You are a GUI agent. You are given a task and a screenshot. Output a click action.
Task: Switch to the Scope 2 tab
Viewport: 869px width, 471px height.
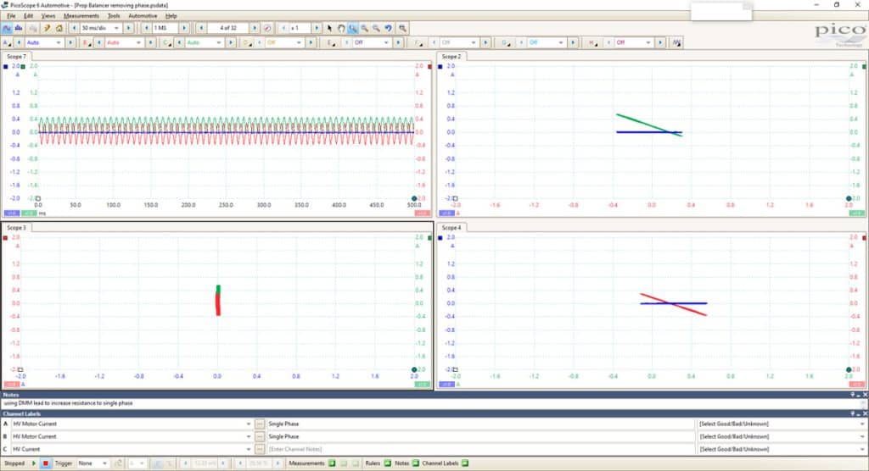[x=451, y=57]
